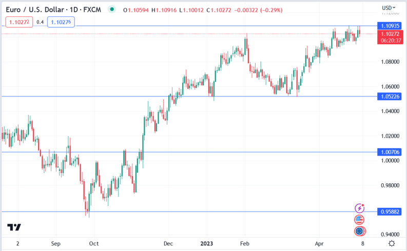Image resolution: width=407 pixels, height=251 pixels.
Task: Click the red sell price 1.10272 button
Action: click(x=18, y=22)
